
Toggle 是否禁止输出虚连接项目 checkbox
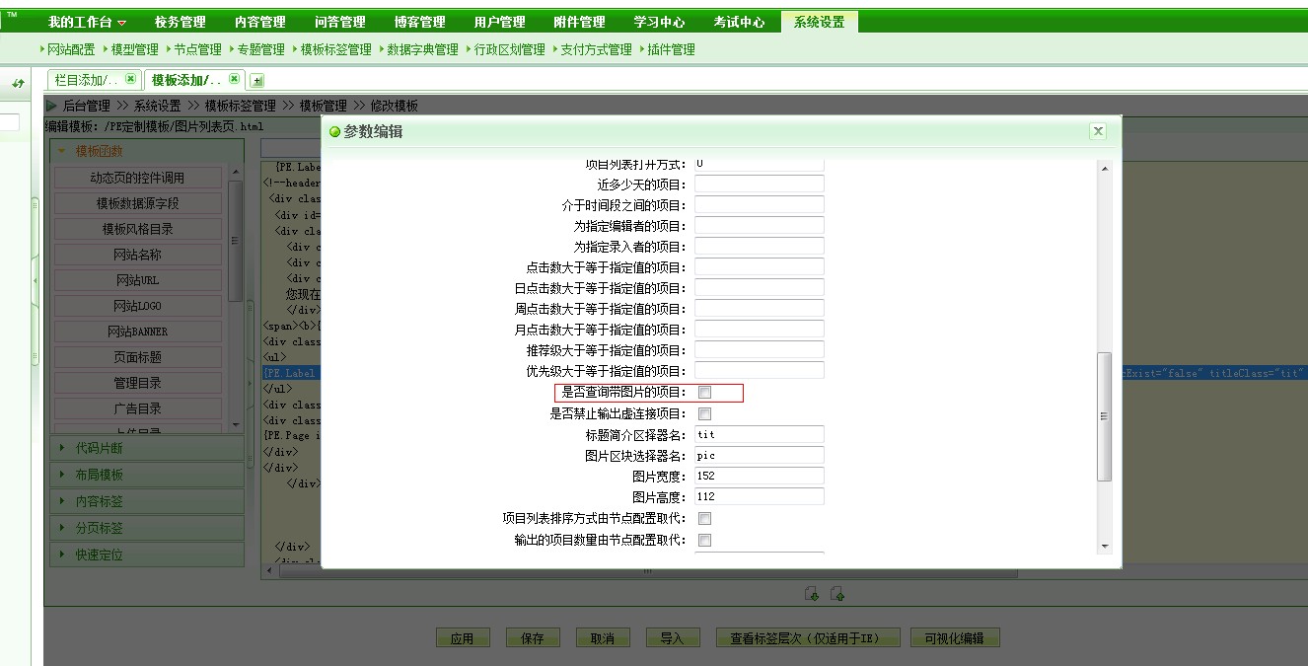point(704,414)
